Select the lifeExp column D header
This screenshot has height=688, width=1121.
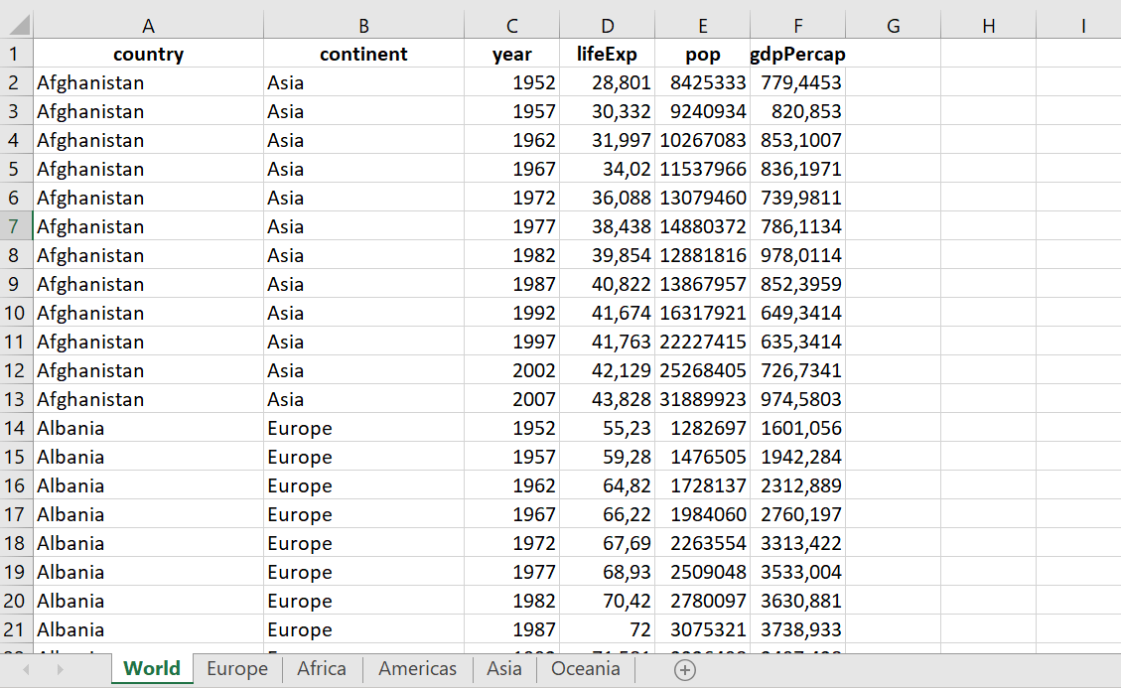(x=607, y=25)
